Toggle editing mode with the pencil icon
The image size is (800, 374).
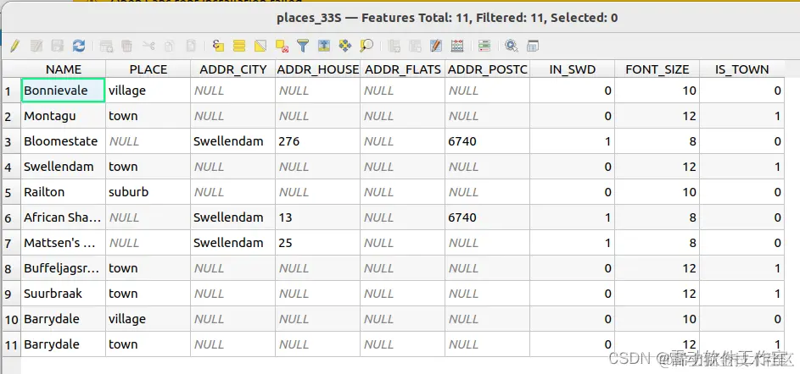(14, 46)
